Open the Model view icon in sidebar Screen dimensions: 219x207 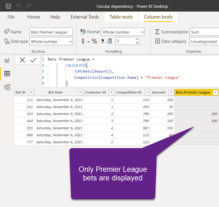(7, 87)
